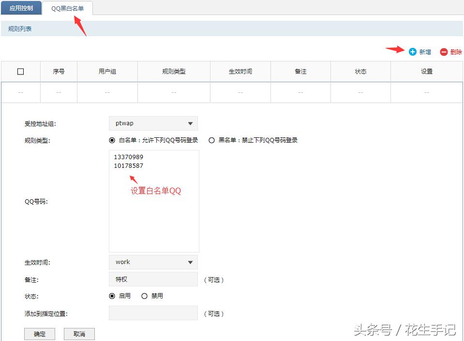Select the 黑名单 rule type radio button

[x=211, y=140]
